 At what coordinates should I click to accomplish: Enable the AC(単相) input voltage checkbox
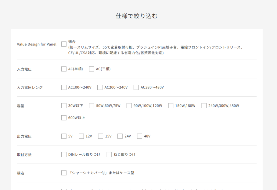pyautogui.click(x=64, y=69)
